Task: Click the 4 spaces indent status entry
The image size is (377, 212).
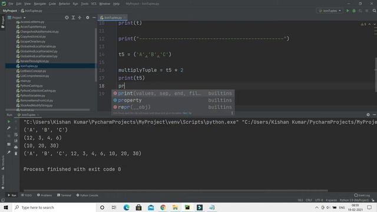Action: pyautogui.click(x=331, y=200)
